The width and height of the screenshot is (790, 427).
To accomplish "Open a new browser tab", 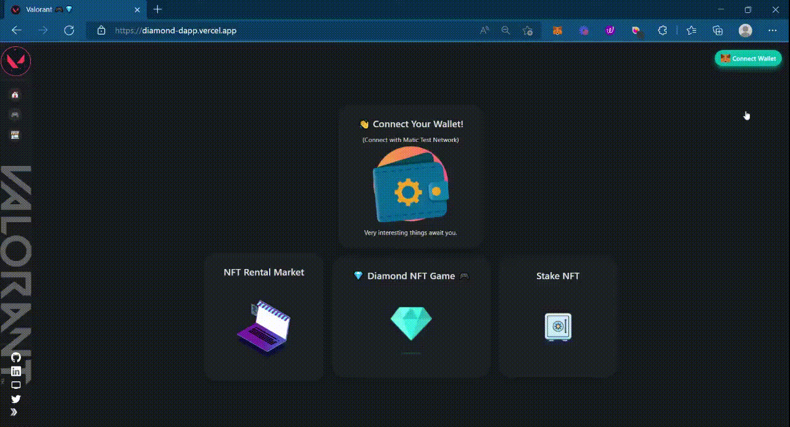I will (x=158, y=9).
